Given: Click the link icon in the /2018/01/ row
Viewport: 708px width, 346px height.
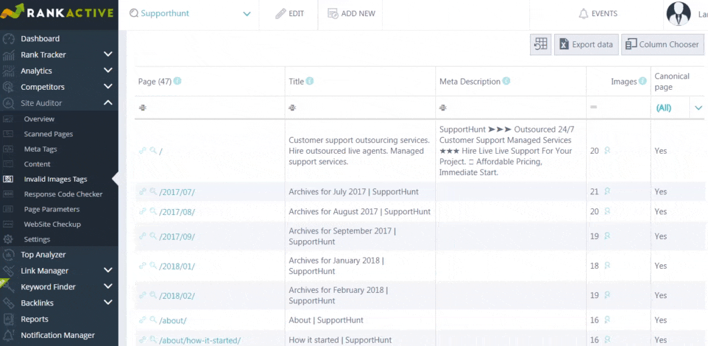Looking at the screenshot, I should [143, 265].
